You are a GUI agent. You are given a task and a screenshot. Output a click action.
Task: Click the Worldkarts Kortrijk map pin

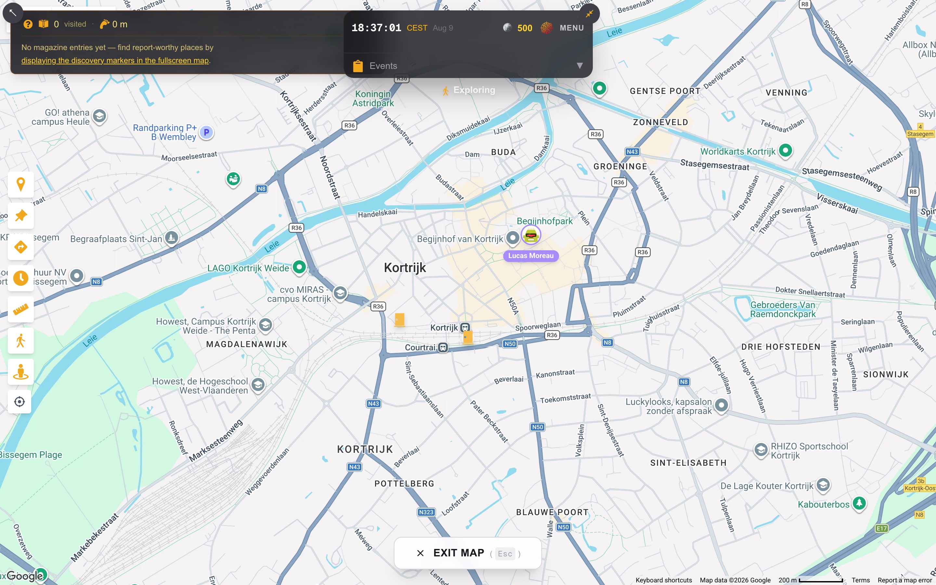[x=786, y=150]
